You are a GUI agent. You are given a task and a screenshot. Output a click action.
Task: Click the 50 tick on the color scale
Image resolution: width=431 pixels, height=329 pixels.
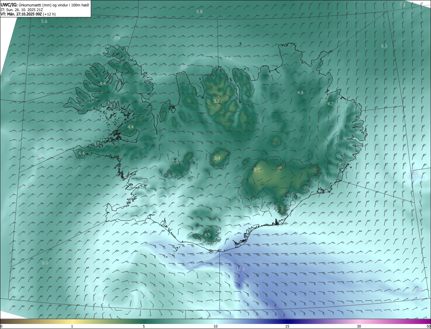tap(428, 326)
